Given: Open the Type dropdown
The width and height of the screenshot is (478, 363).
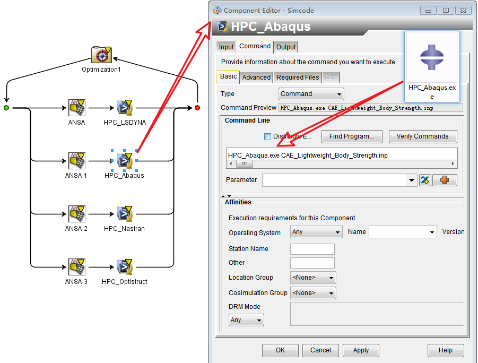Looking at the screenshot, I should pyautogui.click(x=311, y=94).
